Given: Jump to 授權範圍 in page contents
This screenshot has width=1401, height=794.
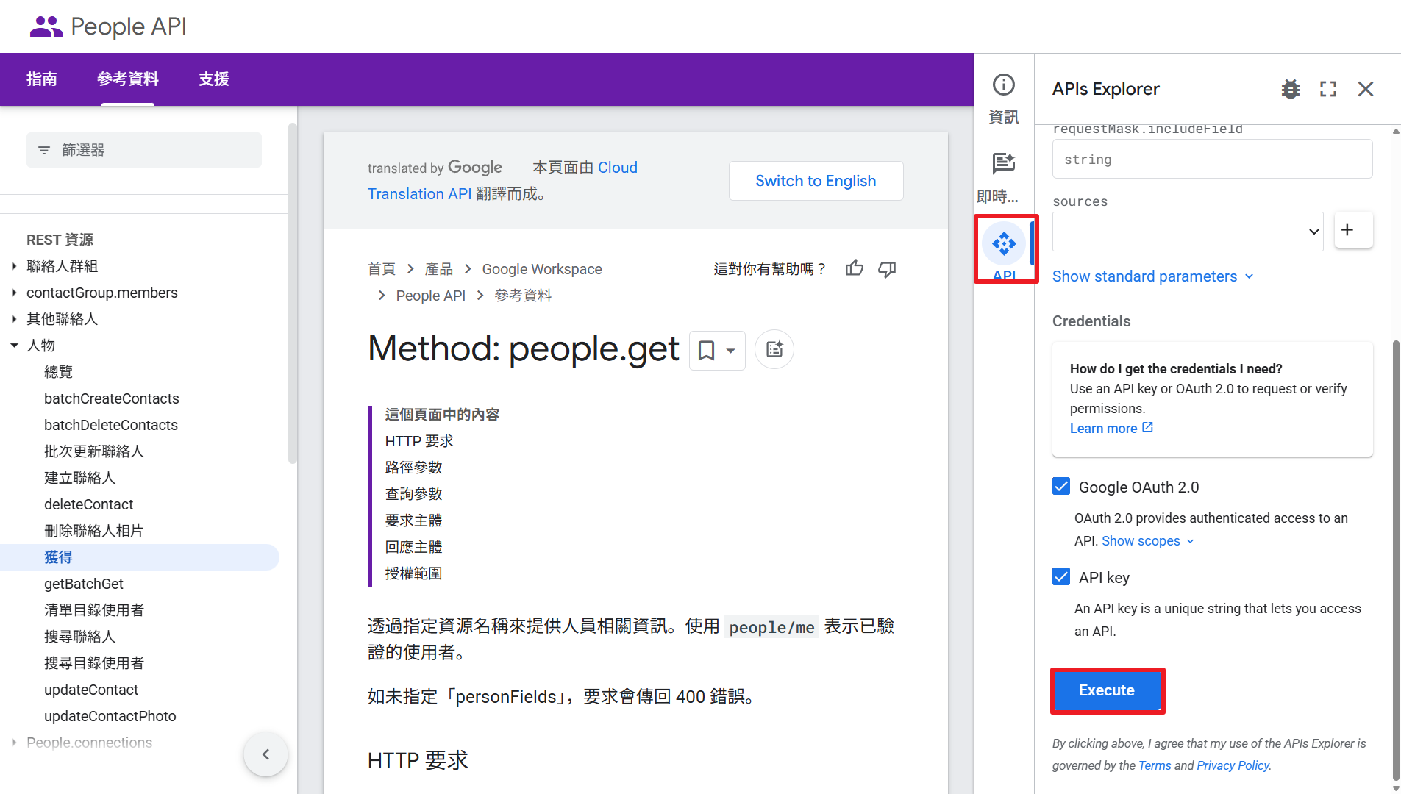Looking at the screenshot, I should point(414,573).
